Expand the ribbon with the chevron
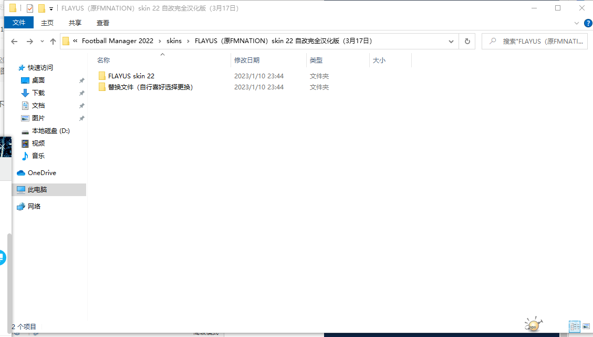 pos(577,23)
